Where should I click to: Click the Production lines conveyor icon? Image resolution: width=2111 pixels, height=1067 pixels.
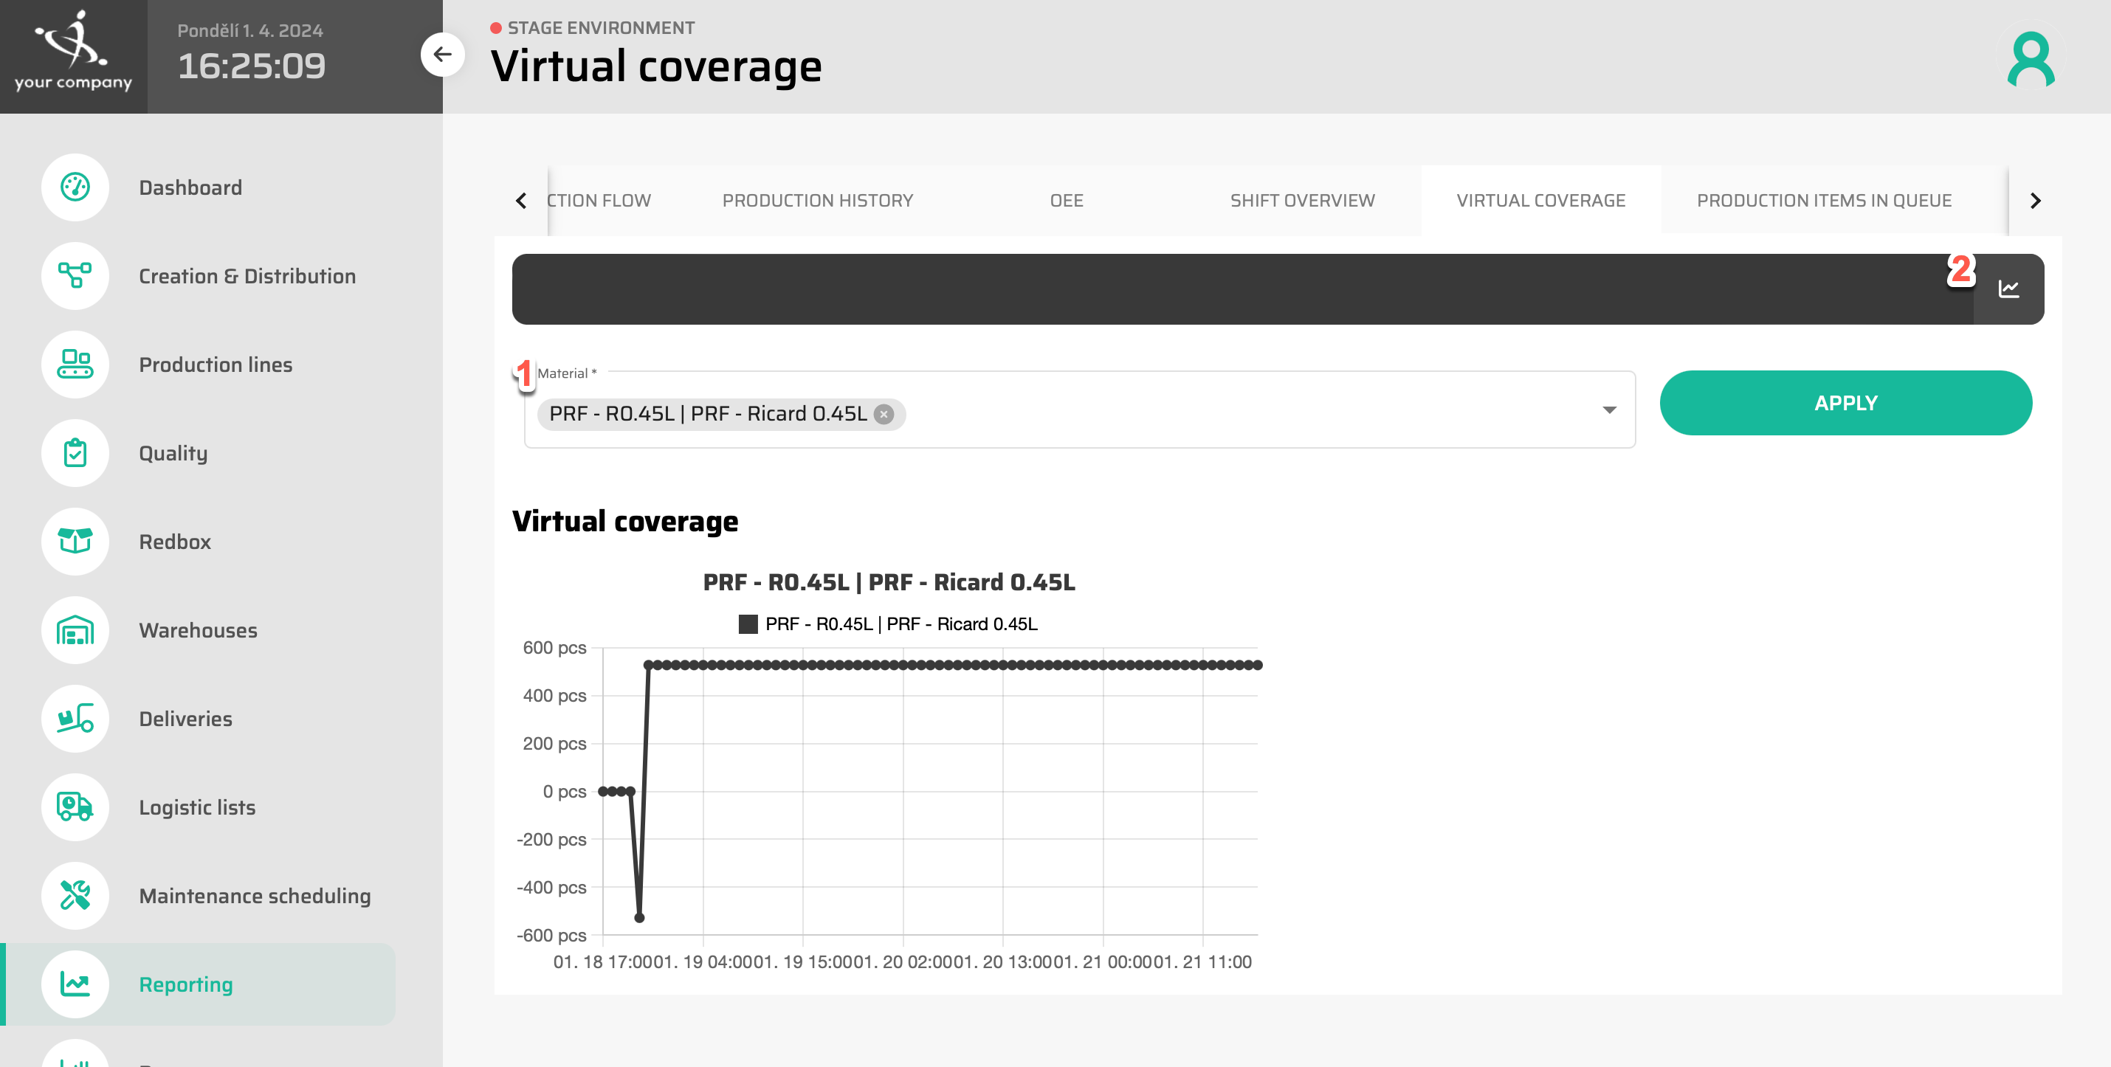pyautogui.click(x=75, y=365)
